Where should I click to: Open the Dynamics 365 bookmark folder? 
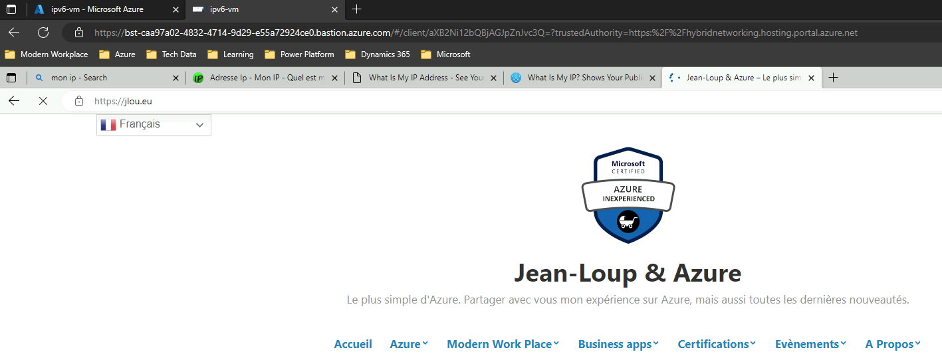378,54
